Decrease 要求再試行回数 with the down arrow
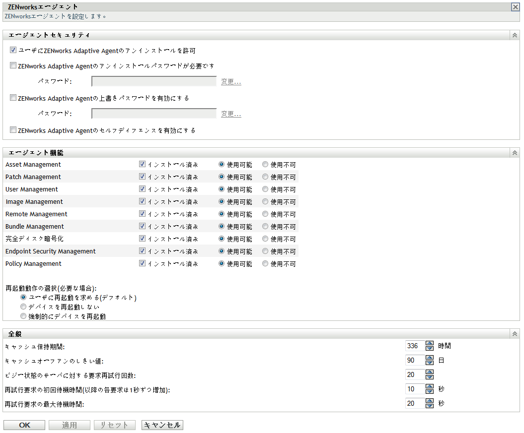524x433 pixels. coord(430,377)
